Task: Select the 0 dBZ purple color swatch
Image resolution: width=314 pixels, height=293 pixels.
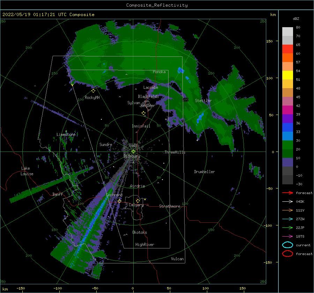Action: click(287, 162)
